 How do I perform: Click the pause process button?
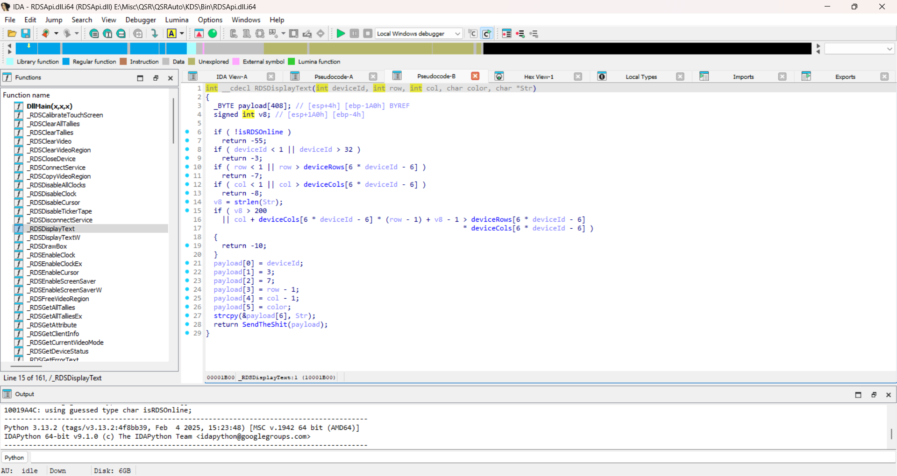pyautogui.click(x=355, y=34)
